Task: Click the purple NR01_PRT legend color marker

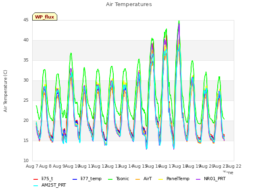Action: click(198, 179)
